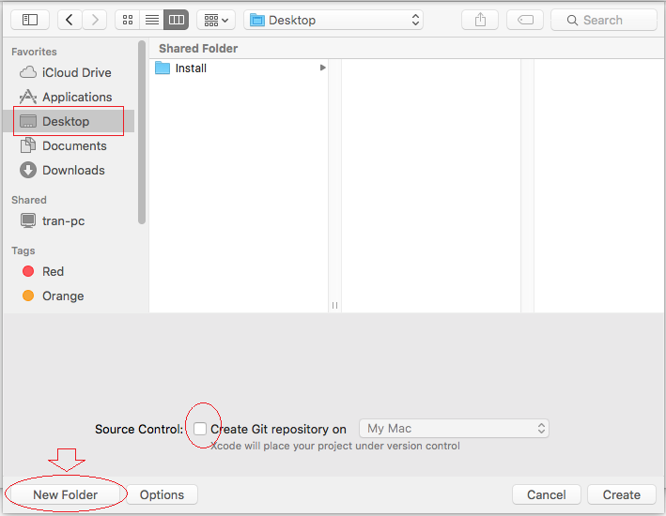666x516 pixels.
Task: Select Desktop in the sidebar
Action: point(69,121)
